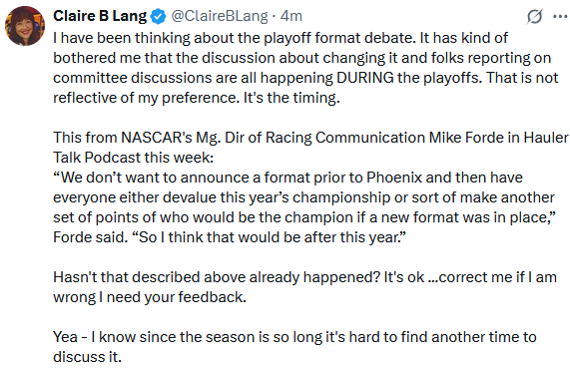570x373 pixels.
Task: Click the line about devaluing this year's championship
Action: (x=303, y=197)
